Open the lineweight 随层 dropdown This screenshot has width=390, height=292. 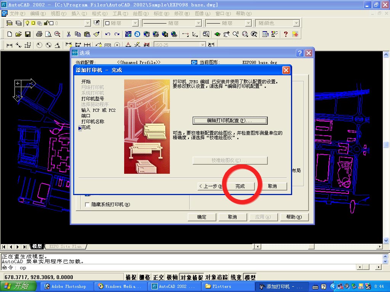(x=248, y=23)
